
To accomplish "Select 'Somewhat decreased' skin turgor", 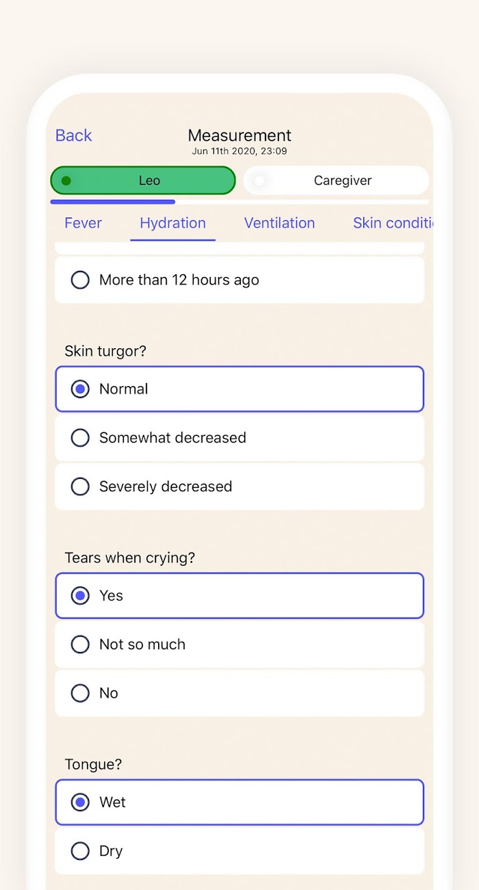I will [x=80, y=438].
